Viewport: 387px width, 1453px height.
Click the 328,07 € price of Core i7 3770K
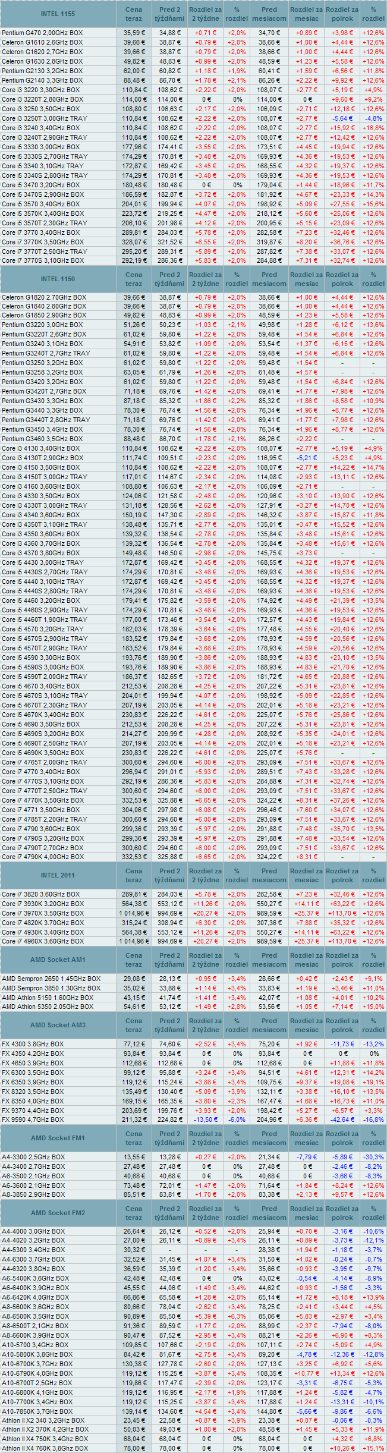point(134,242)
